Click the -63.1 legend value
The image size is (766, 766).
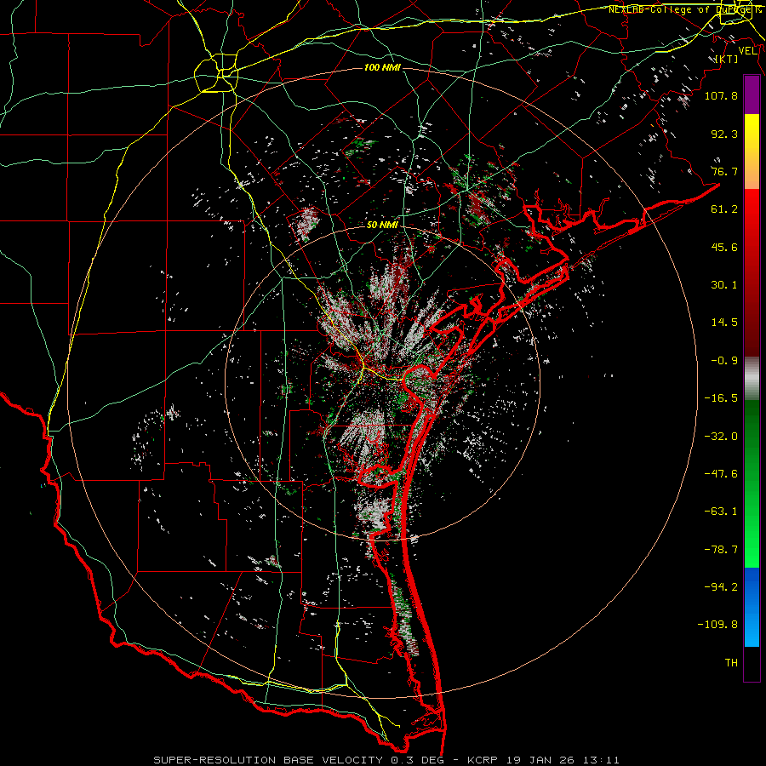coord(721,512)
